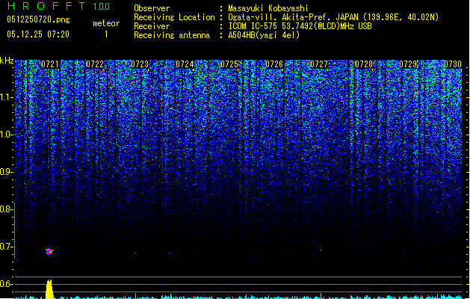Click the 'meteor' count label
This screenshot has width=470, height=299.
point(106,23)
